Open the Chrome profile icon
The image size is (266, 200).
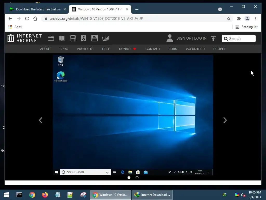(247, 18)
